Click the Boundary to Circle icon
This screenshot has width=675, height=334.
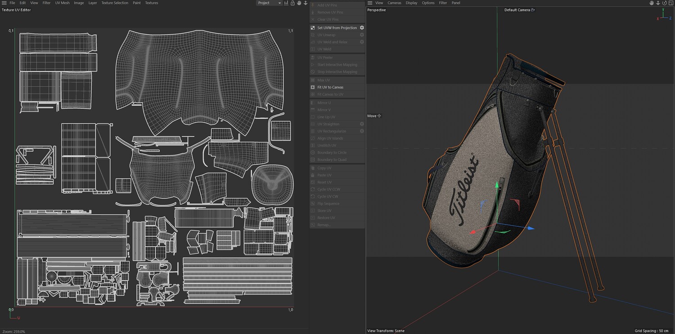(313, 152)
